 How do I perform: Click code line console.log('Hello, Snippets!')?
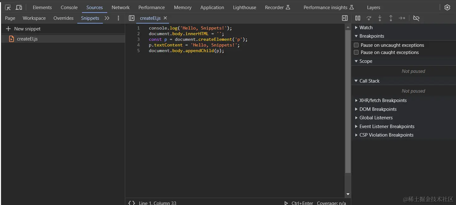(x=190, y=28)
